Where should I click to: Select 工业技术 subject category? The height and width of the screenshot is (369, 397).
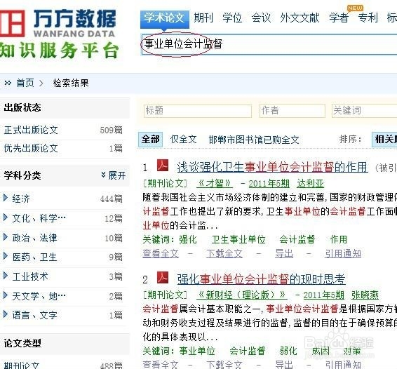click(30, 276)
